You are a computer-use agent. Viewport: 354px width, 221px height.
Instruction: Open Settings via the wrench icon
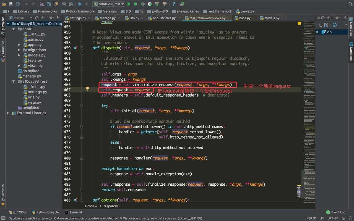click(x=165, y=4)
